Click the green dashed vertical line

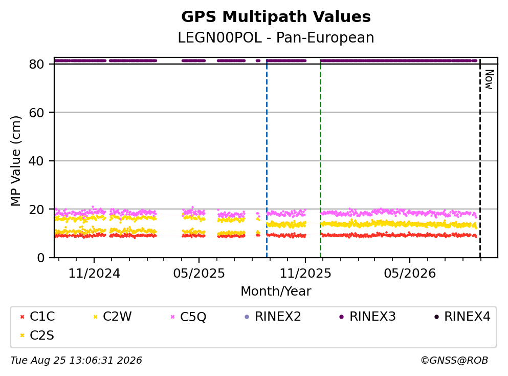point(320,159)
